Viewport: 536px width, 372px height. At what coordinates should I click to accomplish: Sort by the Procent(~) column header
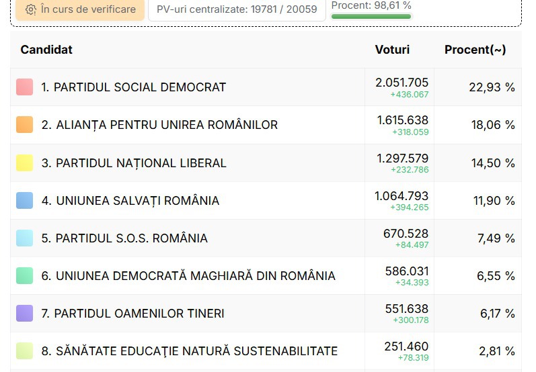(475, 50)
